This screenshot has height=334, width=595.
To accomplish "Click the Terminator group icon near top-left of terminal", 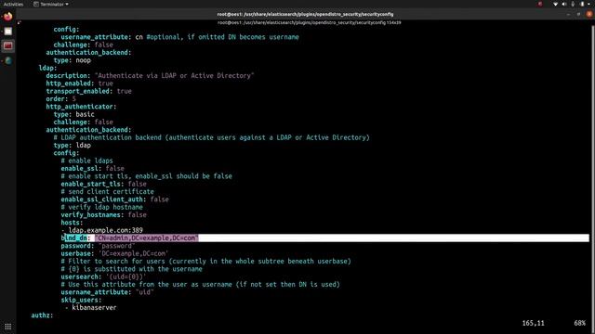I will pos(20,22).
